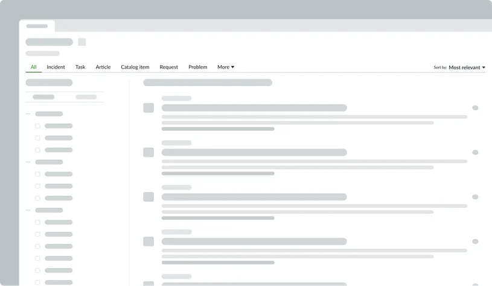Show the Request tab results
Image resolution: width=492 pixels, height=286 pixels.
tap(169, 67)
